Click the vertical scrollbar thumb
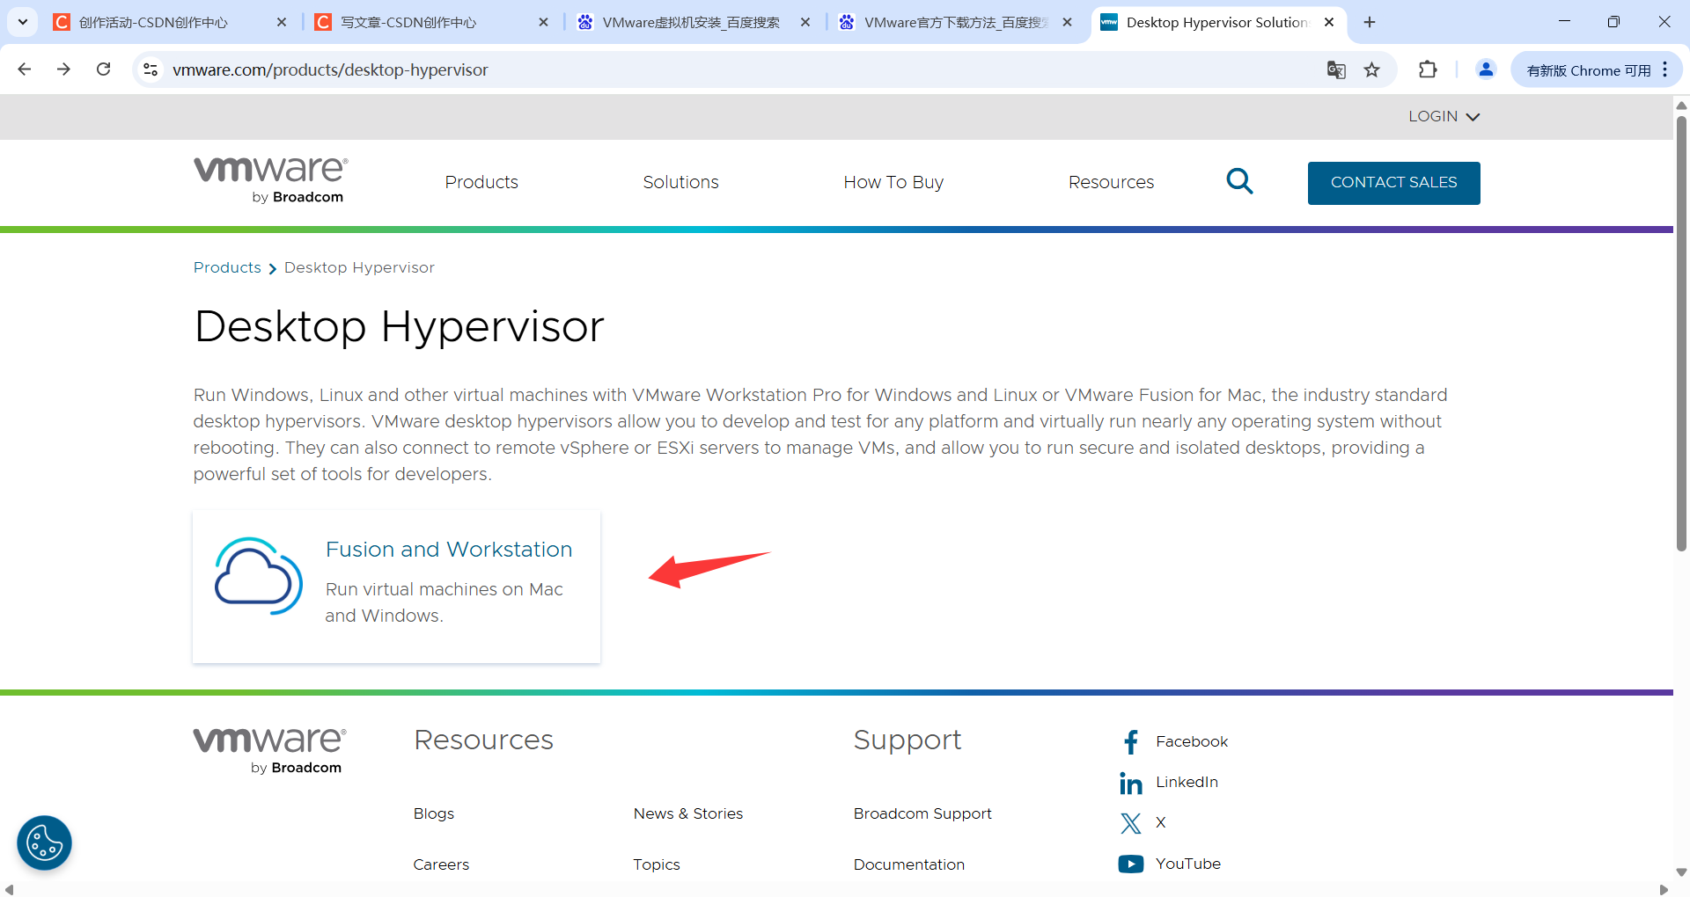Viewport: 1690px width, 897px height. click(x=1681, y=332)
